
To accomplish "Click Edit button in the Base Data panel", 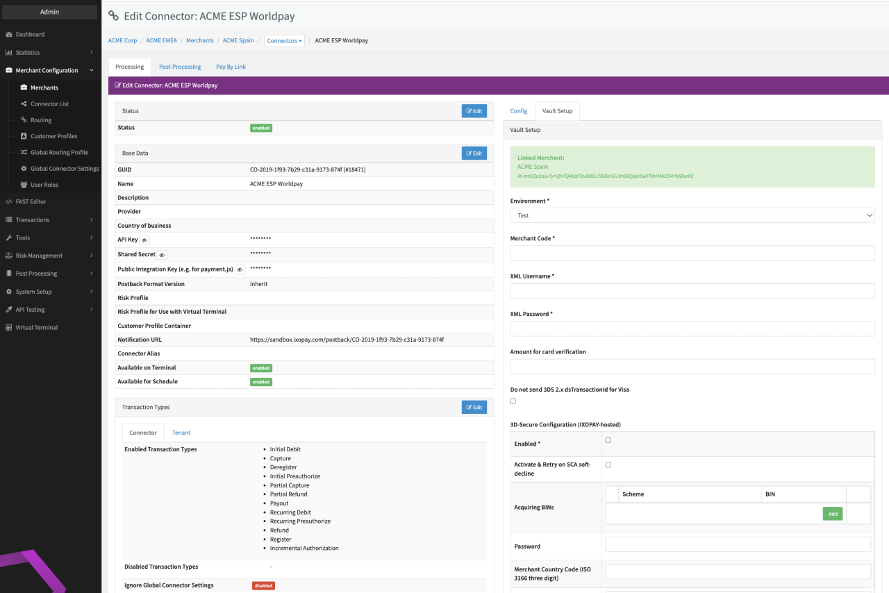I will 474,153.
